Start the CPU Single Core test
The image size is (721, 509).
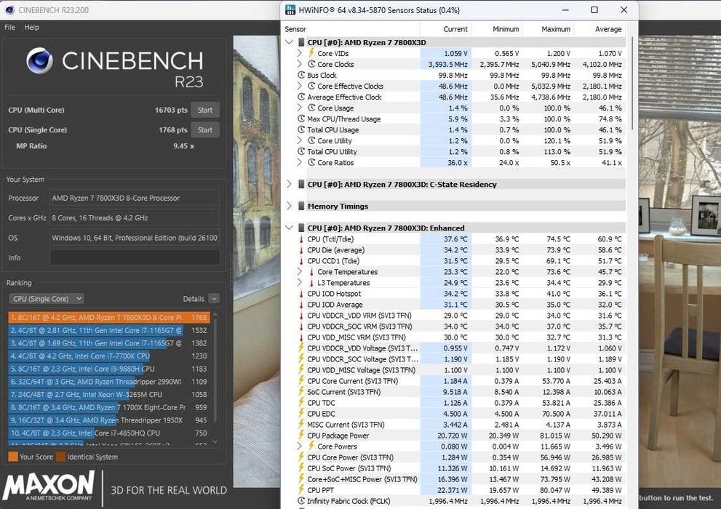click(x=205, y=129)
